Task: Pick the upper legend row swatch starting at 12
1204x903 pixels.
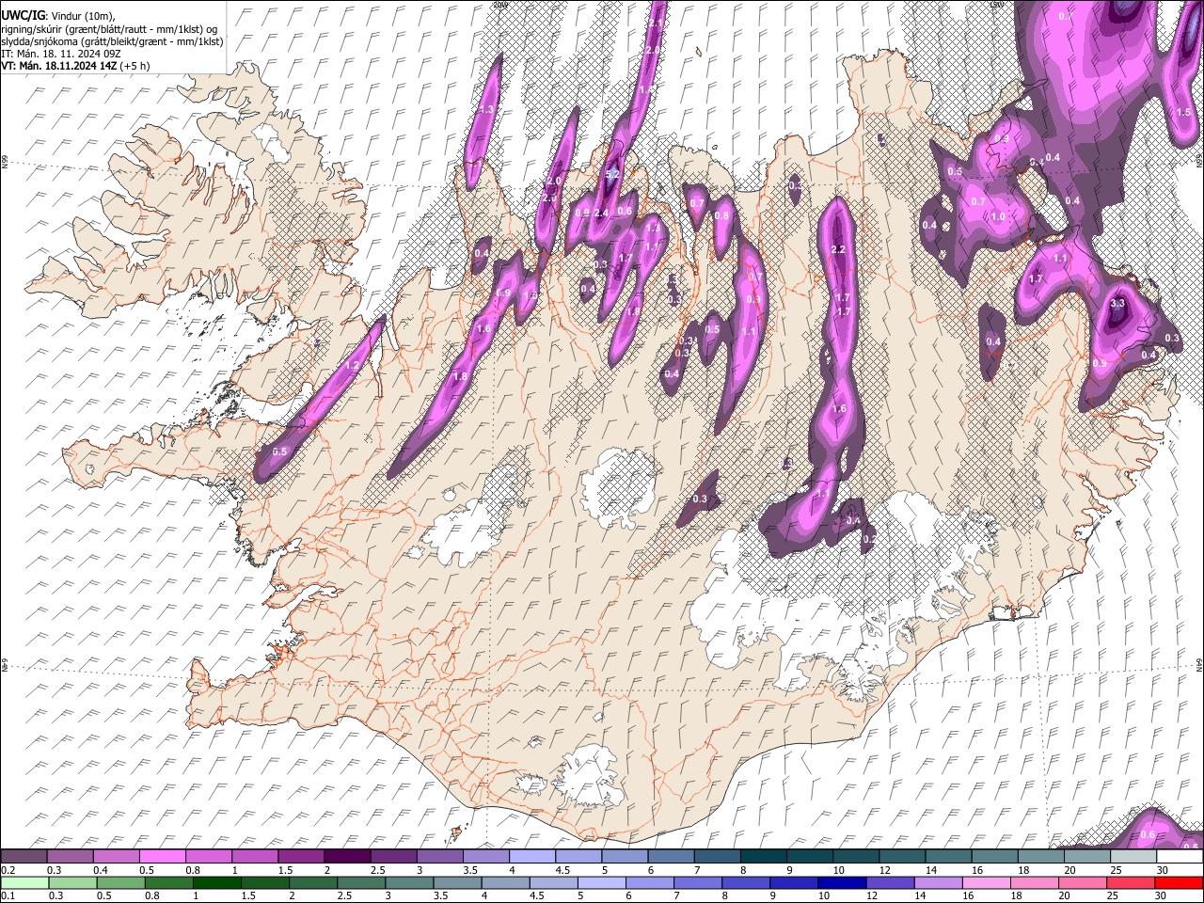Action: (x=902, y=856)
